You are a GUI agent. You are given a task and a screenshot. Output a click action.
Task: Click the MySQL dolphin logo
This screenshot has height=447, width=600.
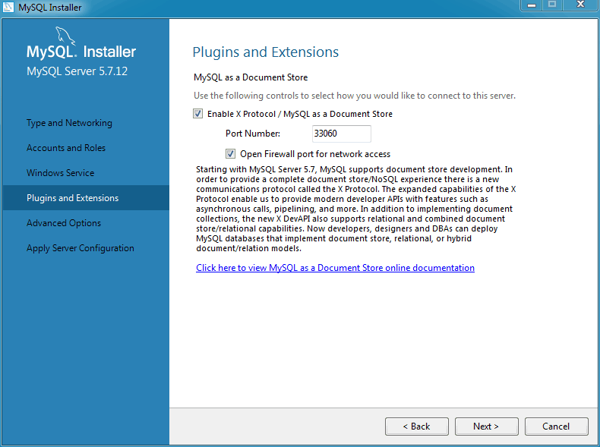click(x=65, y=36)
